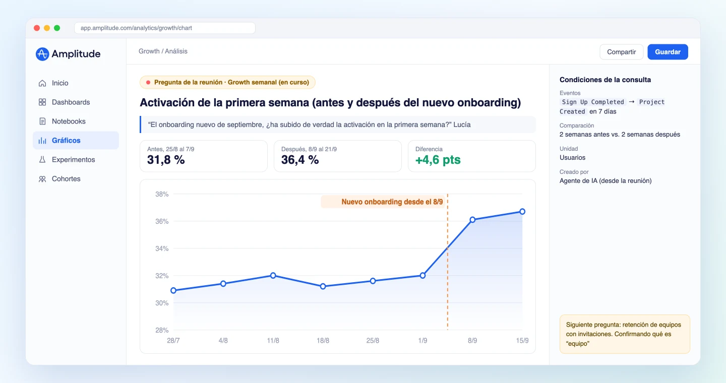Open the Experimentos section
Viewport: 726px width, 383px height.
[76, 160]
